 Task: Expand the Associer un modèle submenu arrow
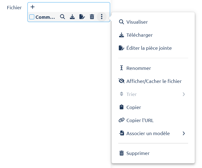point(184,133)
